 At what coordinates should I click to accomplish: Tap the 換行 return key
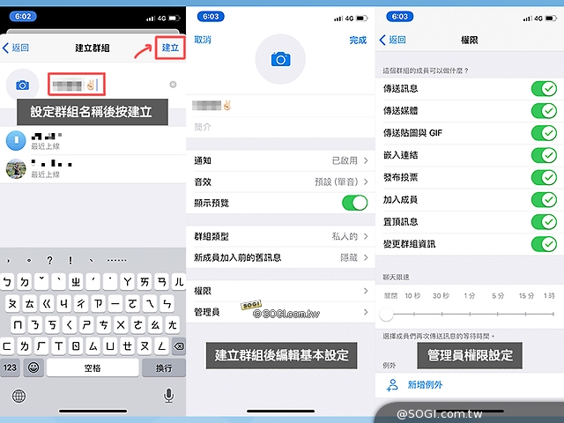point(164,367)
